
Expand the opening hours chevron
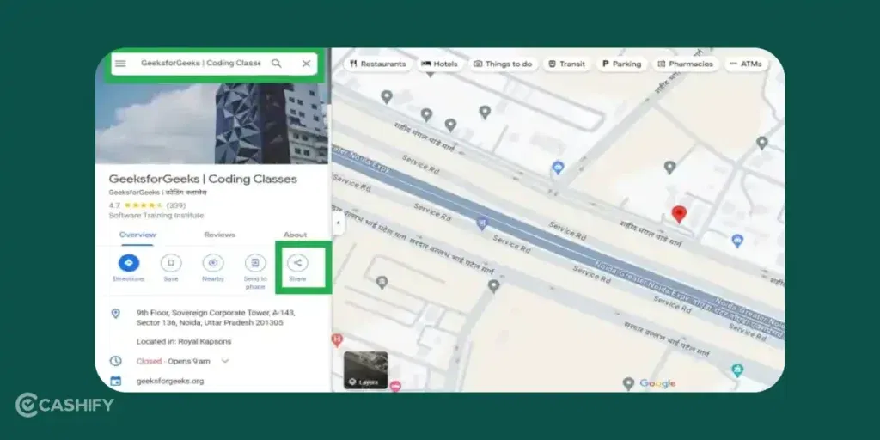click(x=225, y=361)
